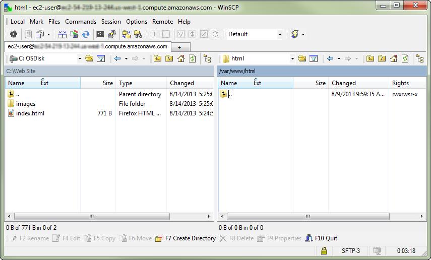Toggle the local directory tree icon
This screenshot has height=260, width=431.
pyautogui.click(x=207, y=58)
